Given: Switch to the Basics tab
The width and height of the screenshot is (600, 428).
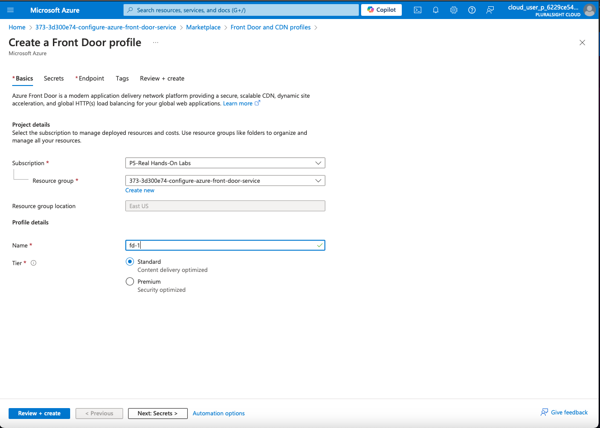Looking at the screenshot, I should tap(23, 78).
